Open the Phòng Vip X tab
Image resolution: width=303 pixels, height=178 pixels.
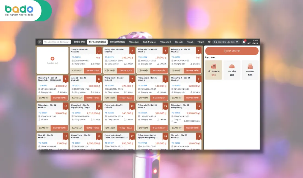165,42
